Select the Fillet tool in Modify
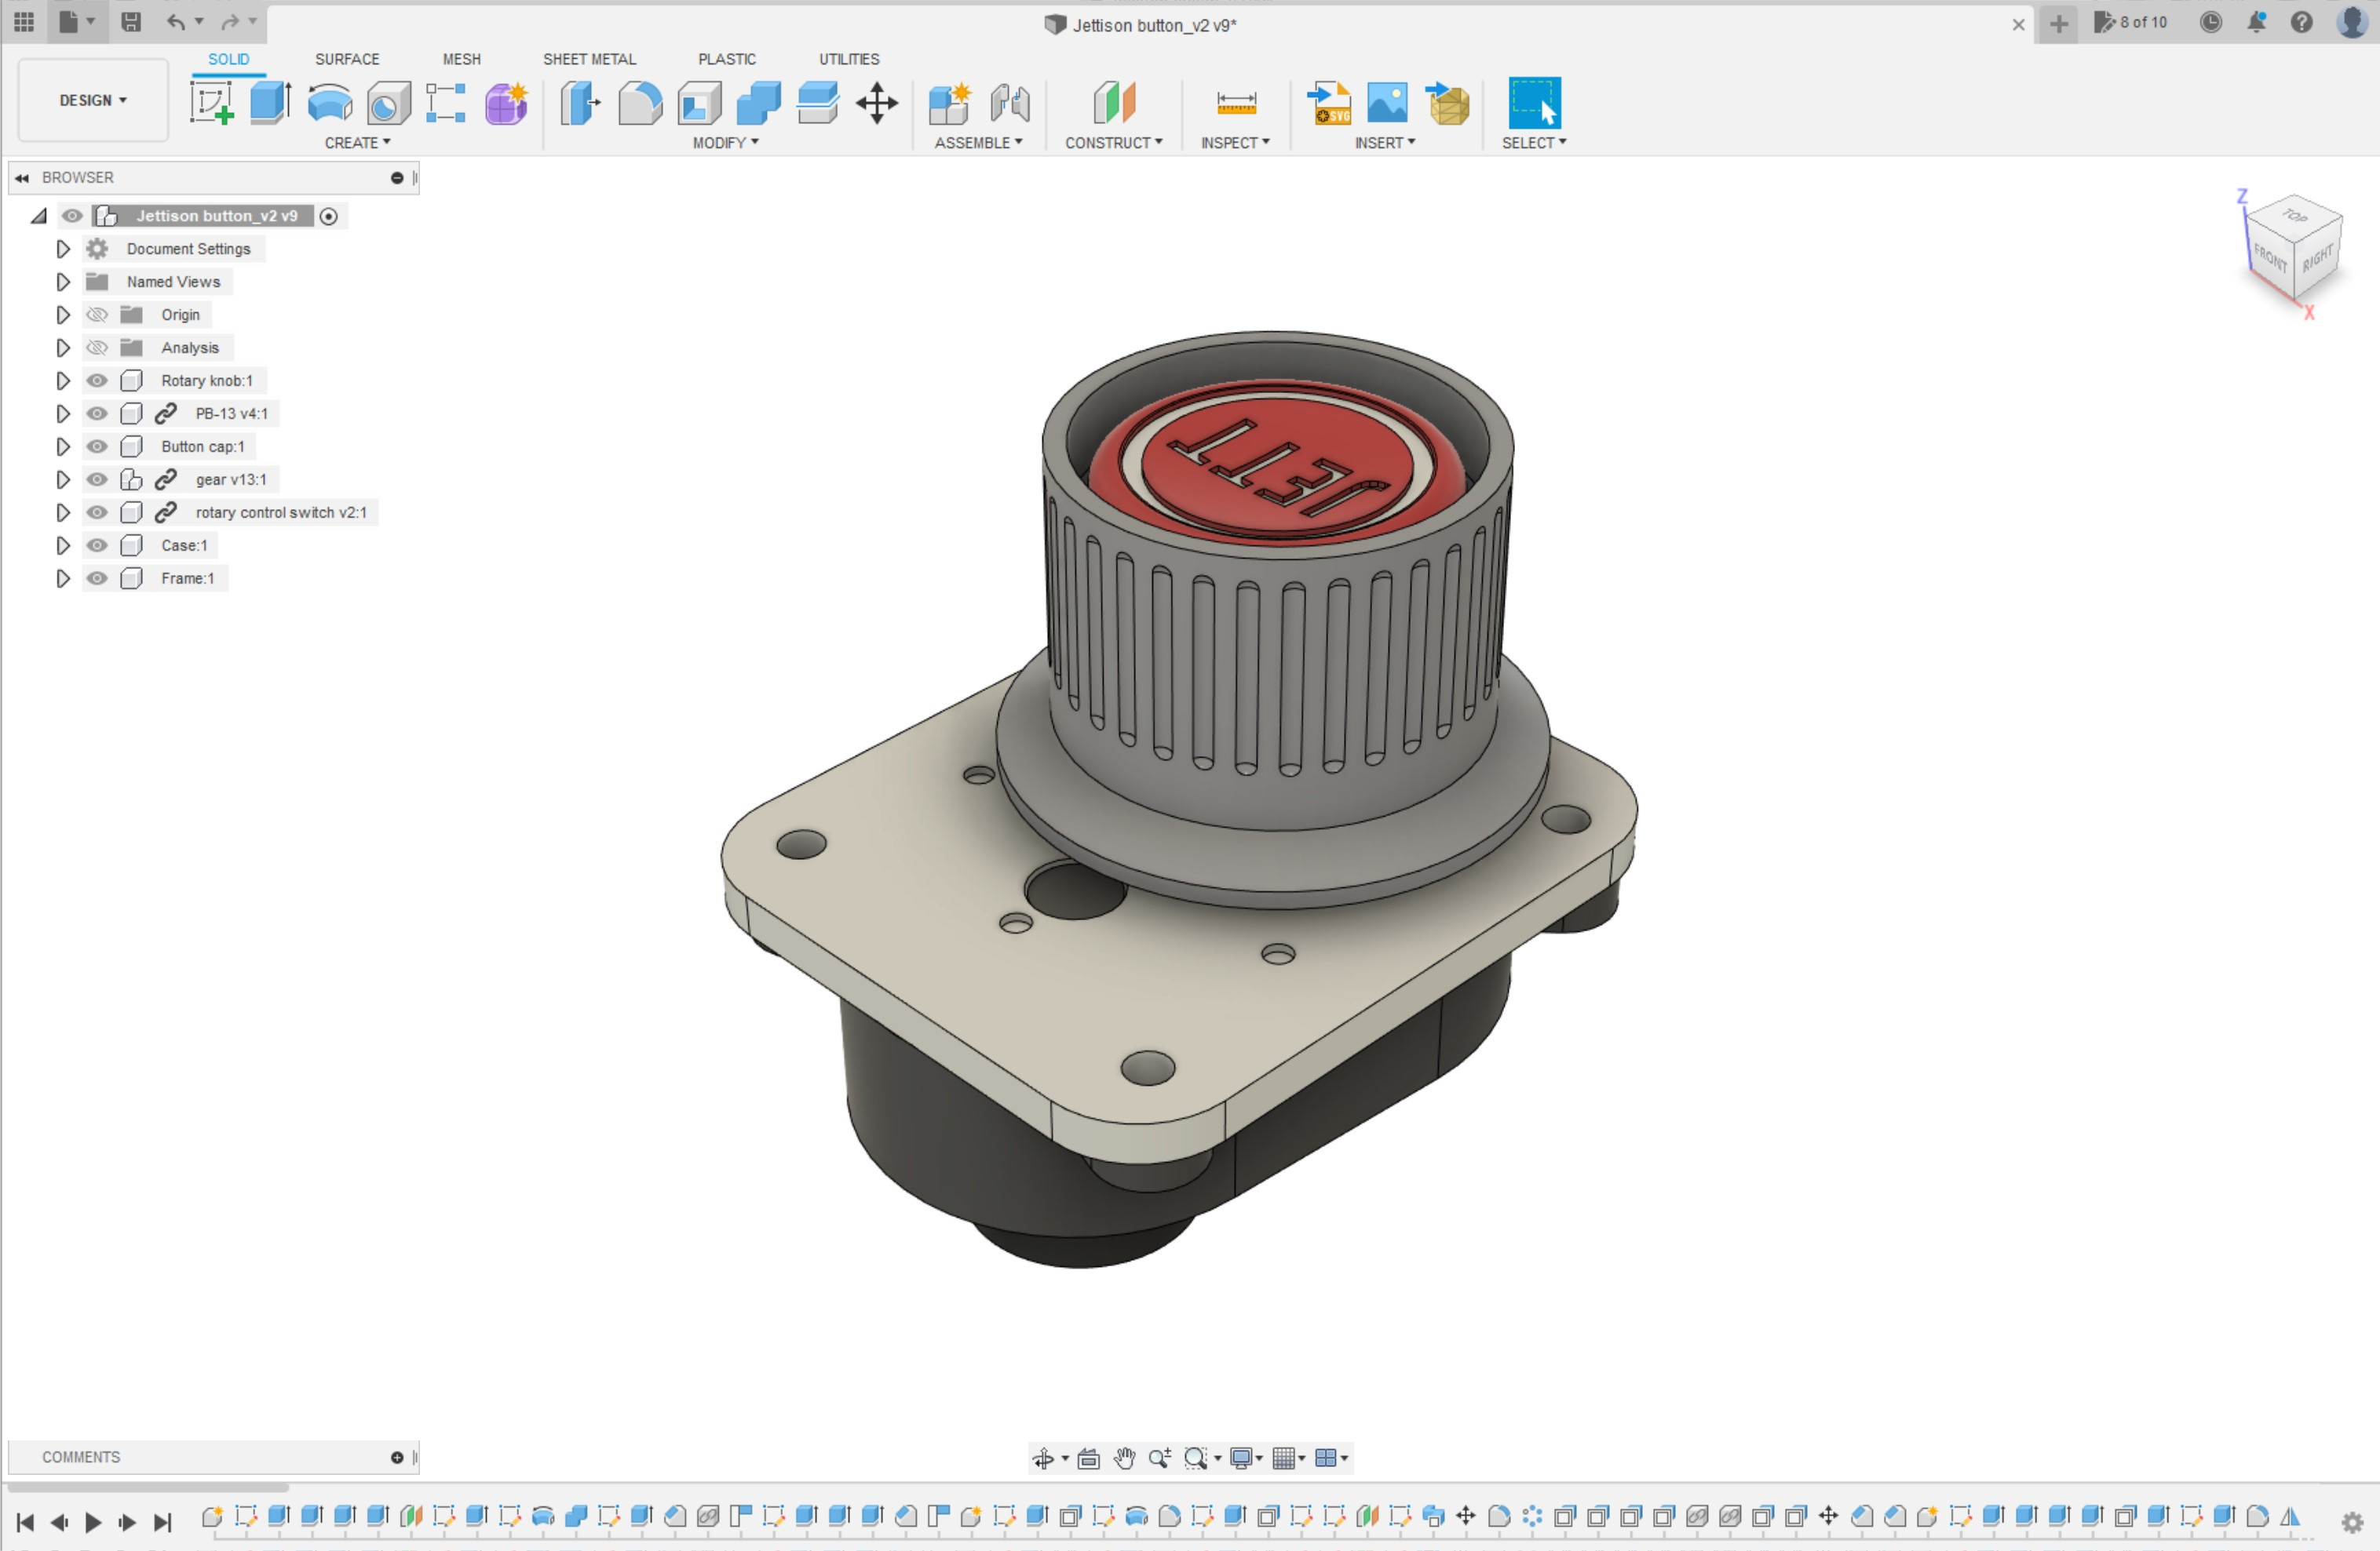Image resolution: width=2380 pixels, height=1551 pixels. [640, 103]
